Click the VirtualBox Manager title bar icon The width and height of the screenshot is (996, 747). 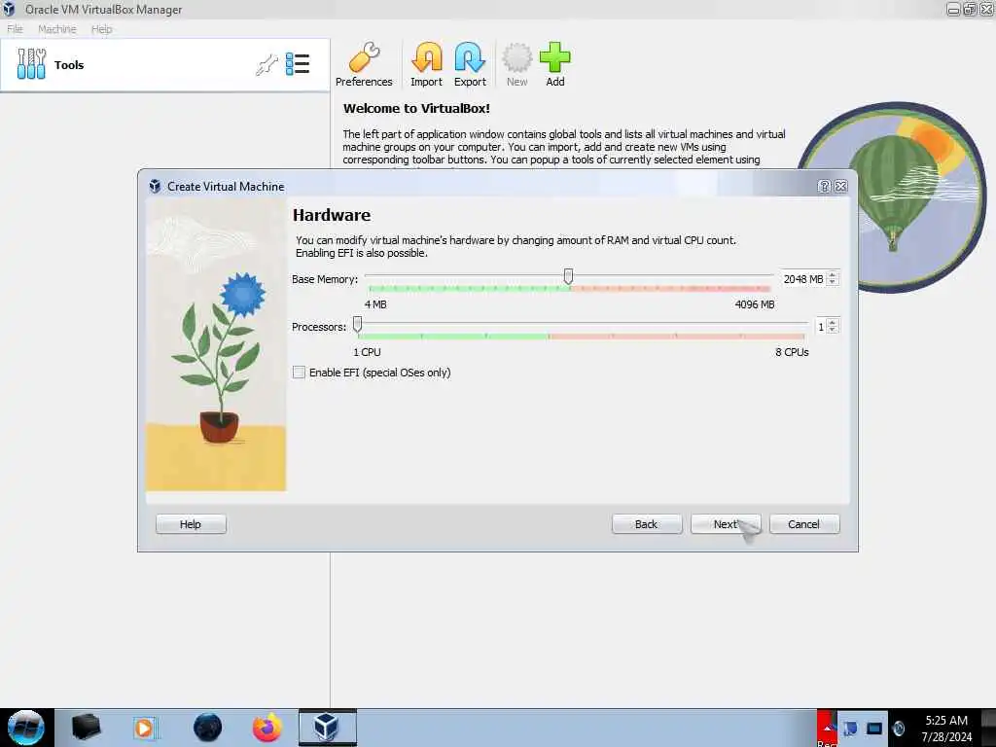(9, 9)
